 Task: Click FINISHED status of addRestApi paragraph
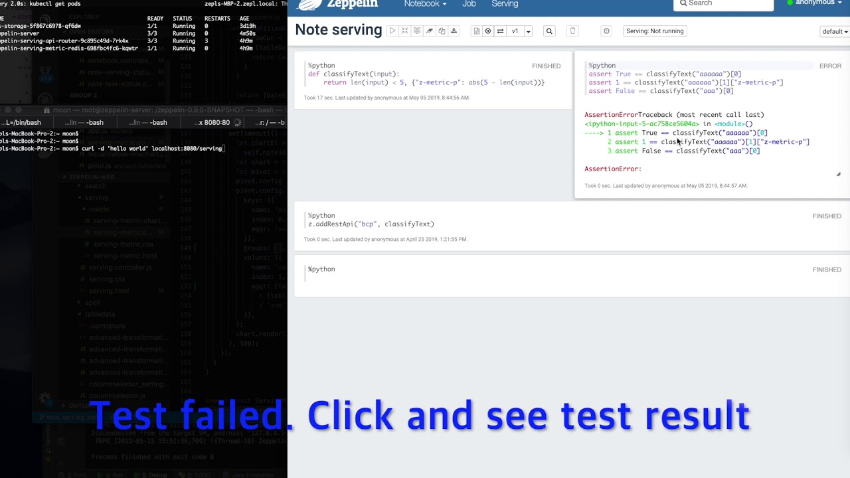click(827, 216)
